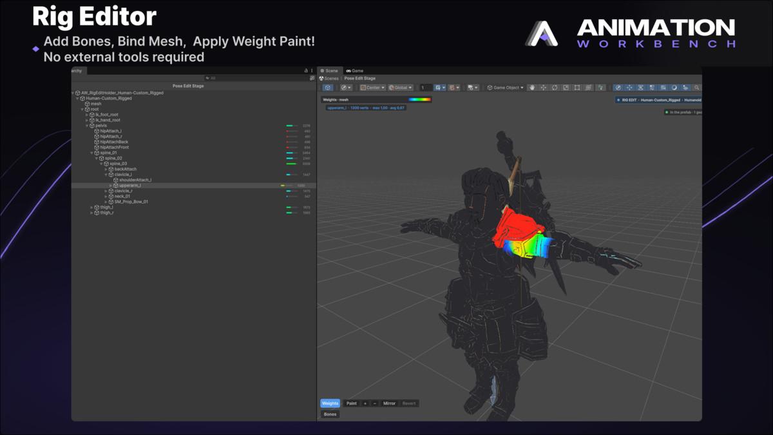Select the upperarm_l bone row
Screen dimensions: 773x435
click(193, 186)
